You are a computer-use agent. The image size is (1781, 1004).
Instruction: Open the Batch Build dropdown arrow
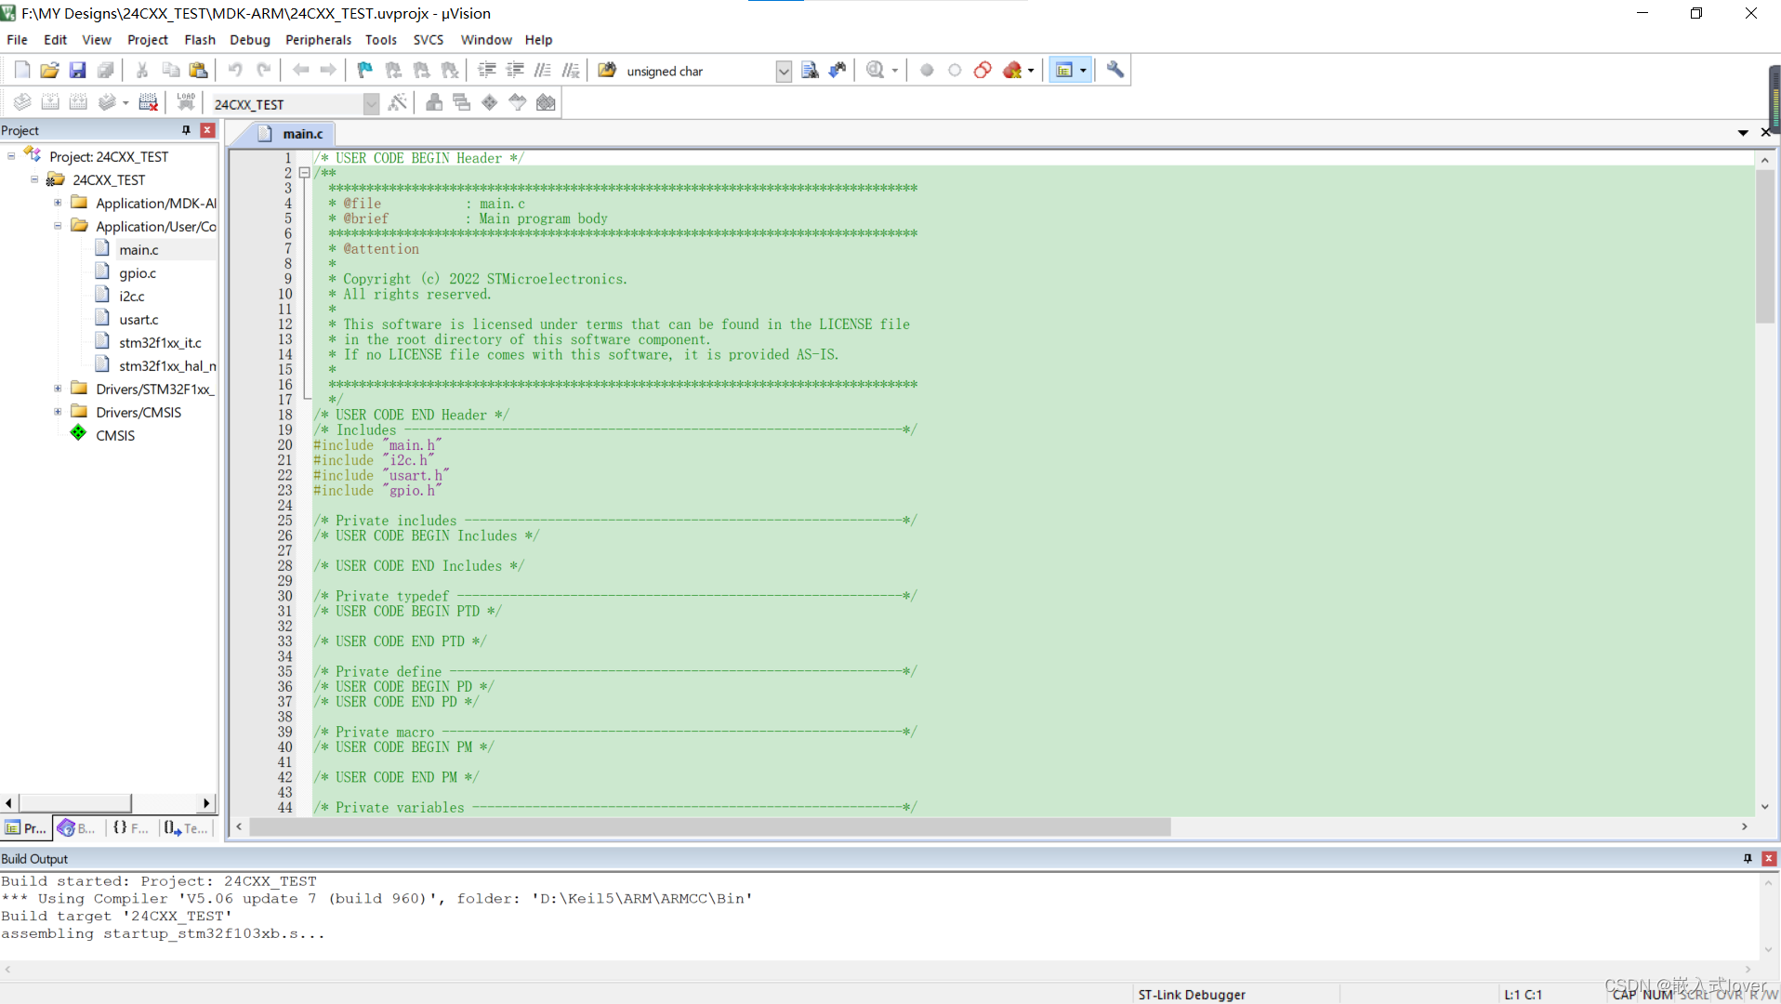click(125, 103)
